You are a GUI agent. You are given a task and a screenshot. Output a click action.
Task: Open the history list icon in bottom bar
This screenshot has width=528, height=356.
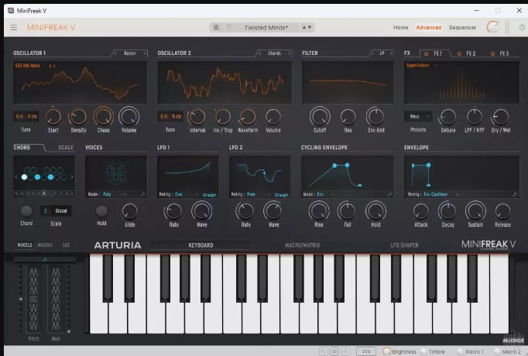[334, 351]
